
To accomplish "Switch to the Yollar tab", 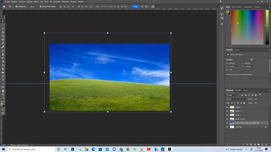I will (x=245, y=90).
